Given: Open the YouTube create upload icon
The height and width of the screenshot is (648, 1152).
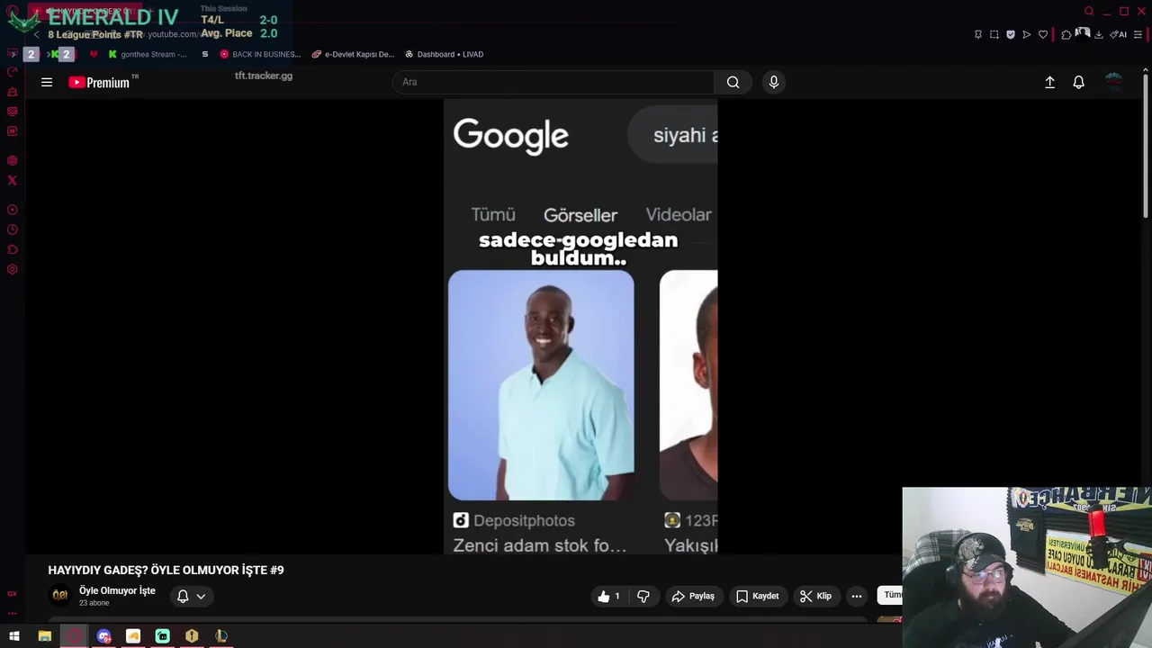Looking at the screenshot, I should (x=1049, y=82).
